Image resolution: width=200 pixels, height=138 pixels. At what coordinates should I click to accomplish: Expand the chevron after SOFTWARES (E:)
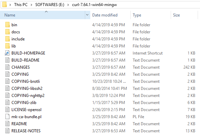pos(68,5)
